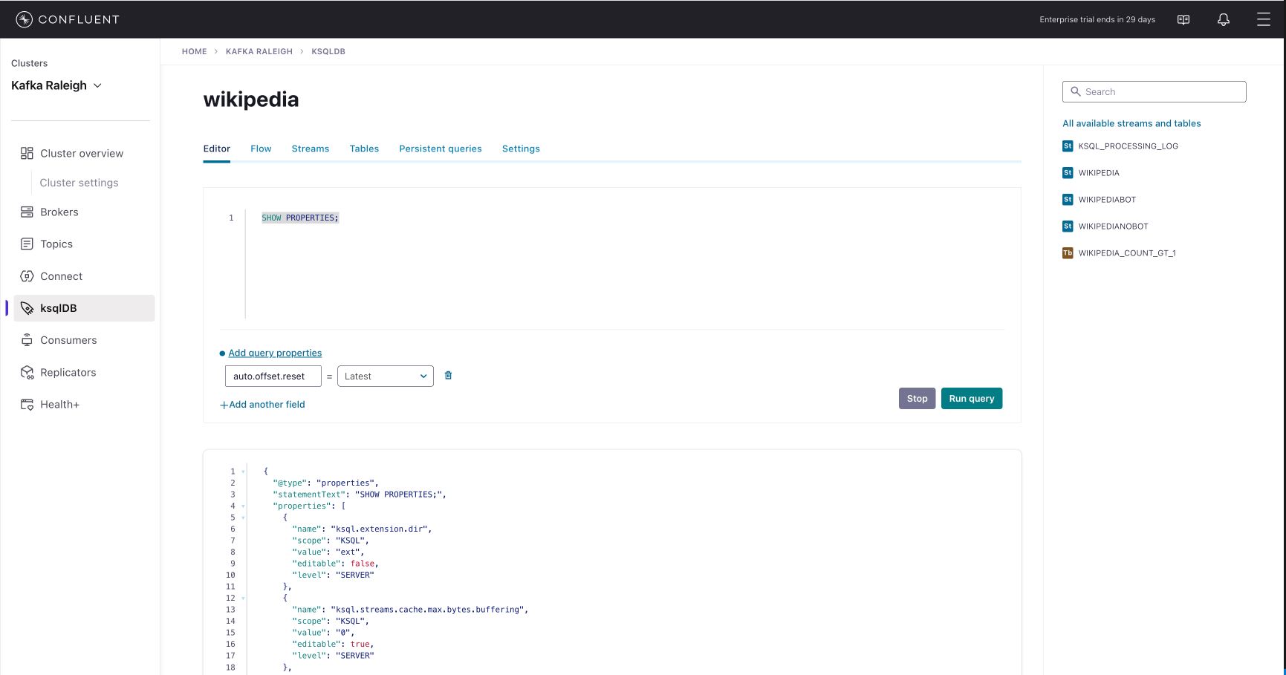Collapse the root JSON object on line 1
Viewport: 1286px width, 675px height.
point(243,472)
